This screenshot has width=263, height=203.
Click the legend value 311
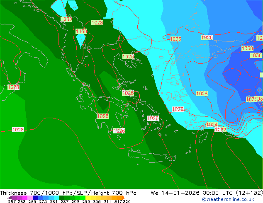click(x=107, y=201)
